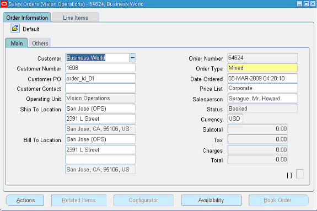Click the Salesperson field
317x211 pixels.
262,99
